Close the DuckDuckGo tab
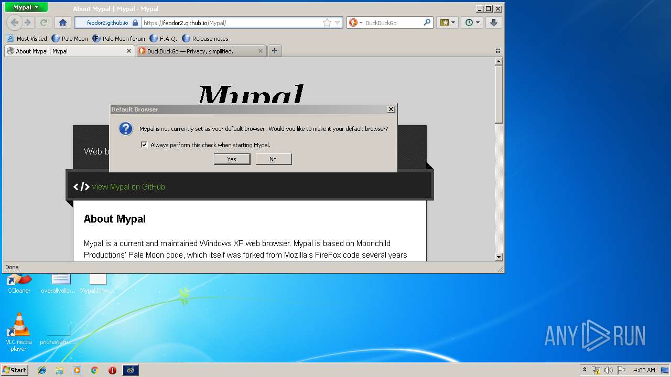Image resolution: width=671 pixels, height=377 pixels. click(x=261, y=51)
